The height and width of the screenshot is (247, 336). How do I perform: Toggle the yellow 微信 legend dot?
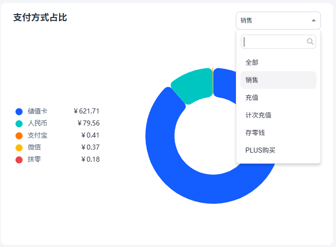click(19, 148)
